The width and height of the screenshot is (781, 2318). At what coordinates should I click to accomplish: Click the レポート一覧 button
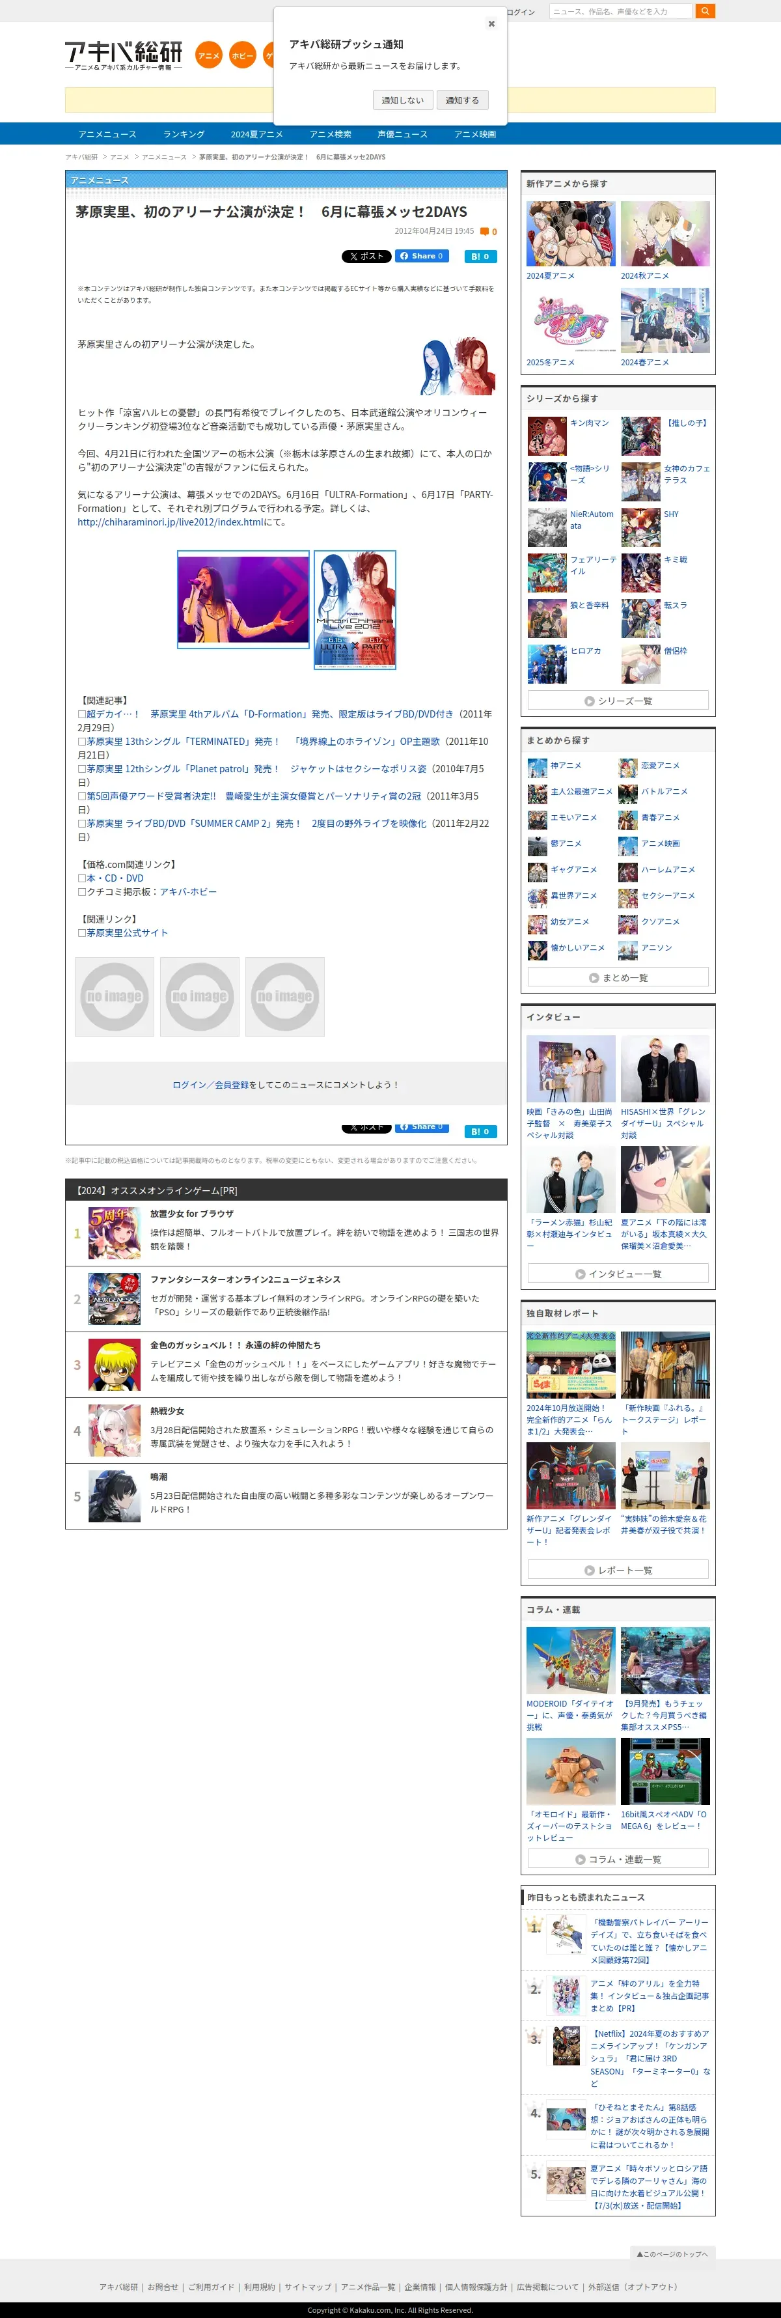(618, 1571)
